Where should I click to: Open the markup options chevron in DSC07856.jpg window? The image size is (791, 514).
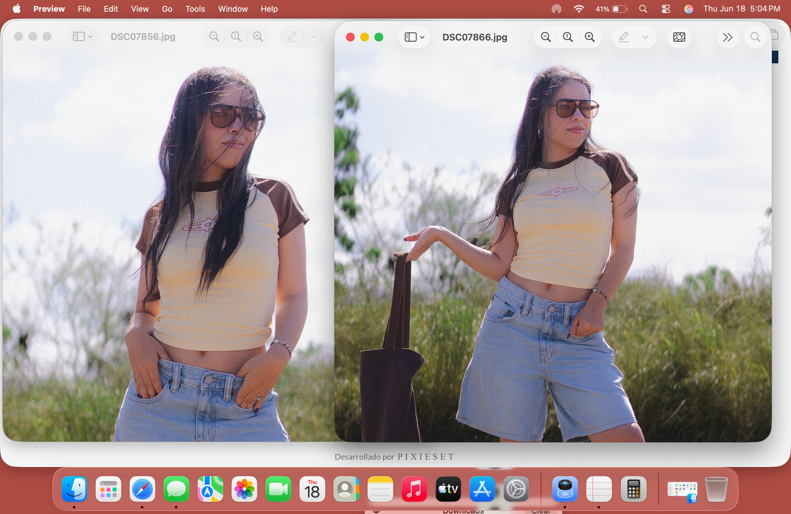[314, 37]
